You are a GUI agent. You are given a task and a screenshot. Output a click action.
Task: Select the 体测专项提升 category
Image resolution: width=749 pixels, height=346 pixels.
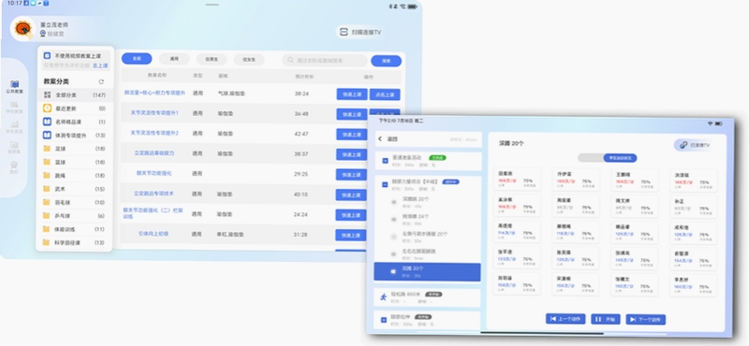pos(75,136)
